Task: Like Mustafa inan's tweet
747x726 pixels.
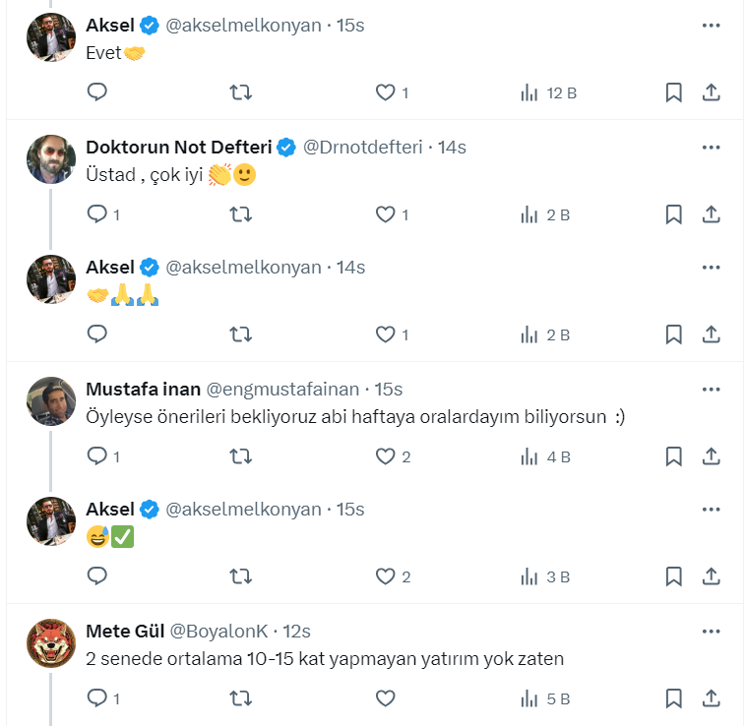Action: (385, 456)
